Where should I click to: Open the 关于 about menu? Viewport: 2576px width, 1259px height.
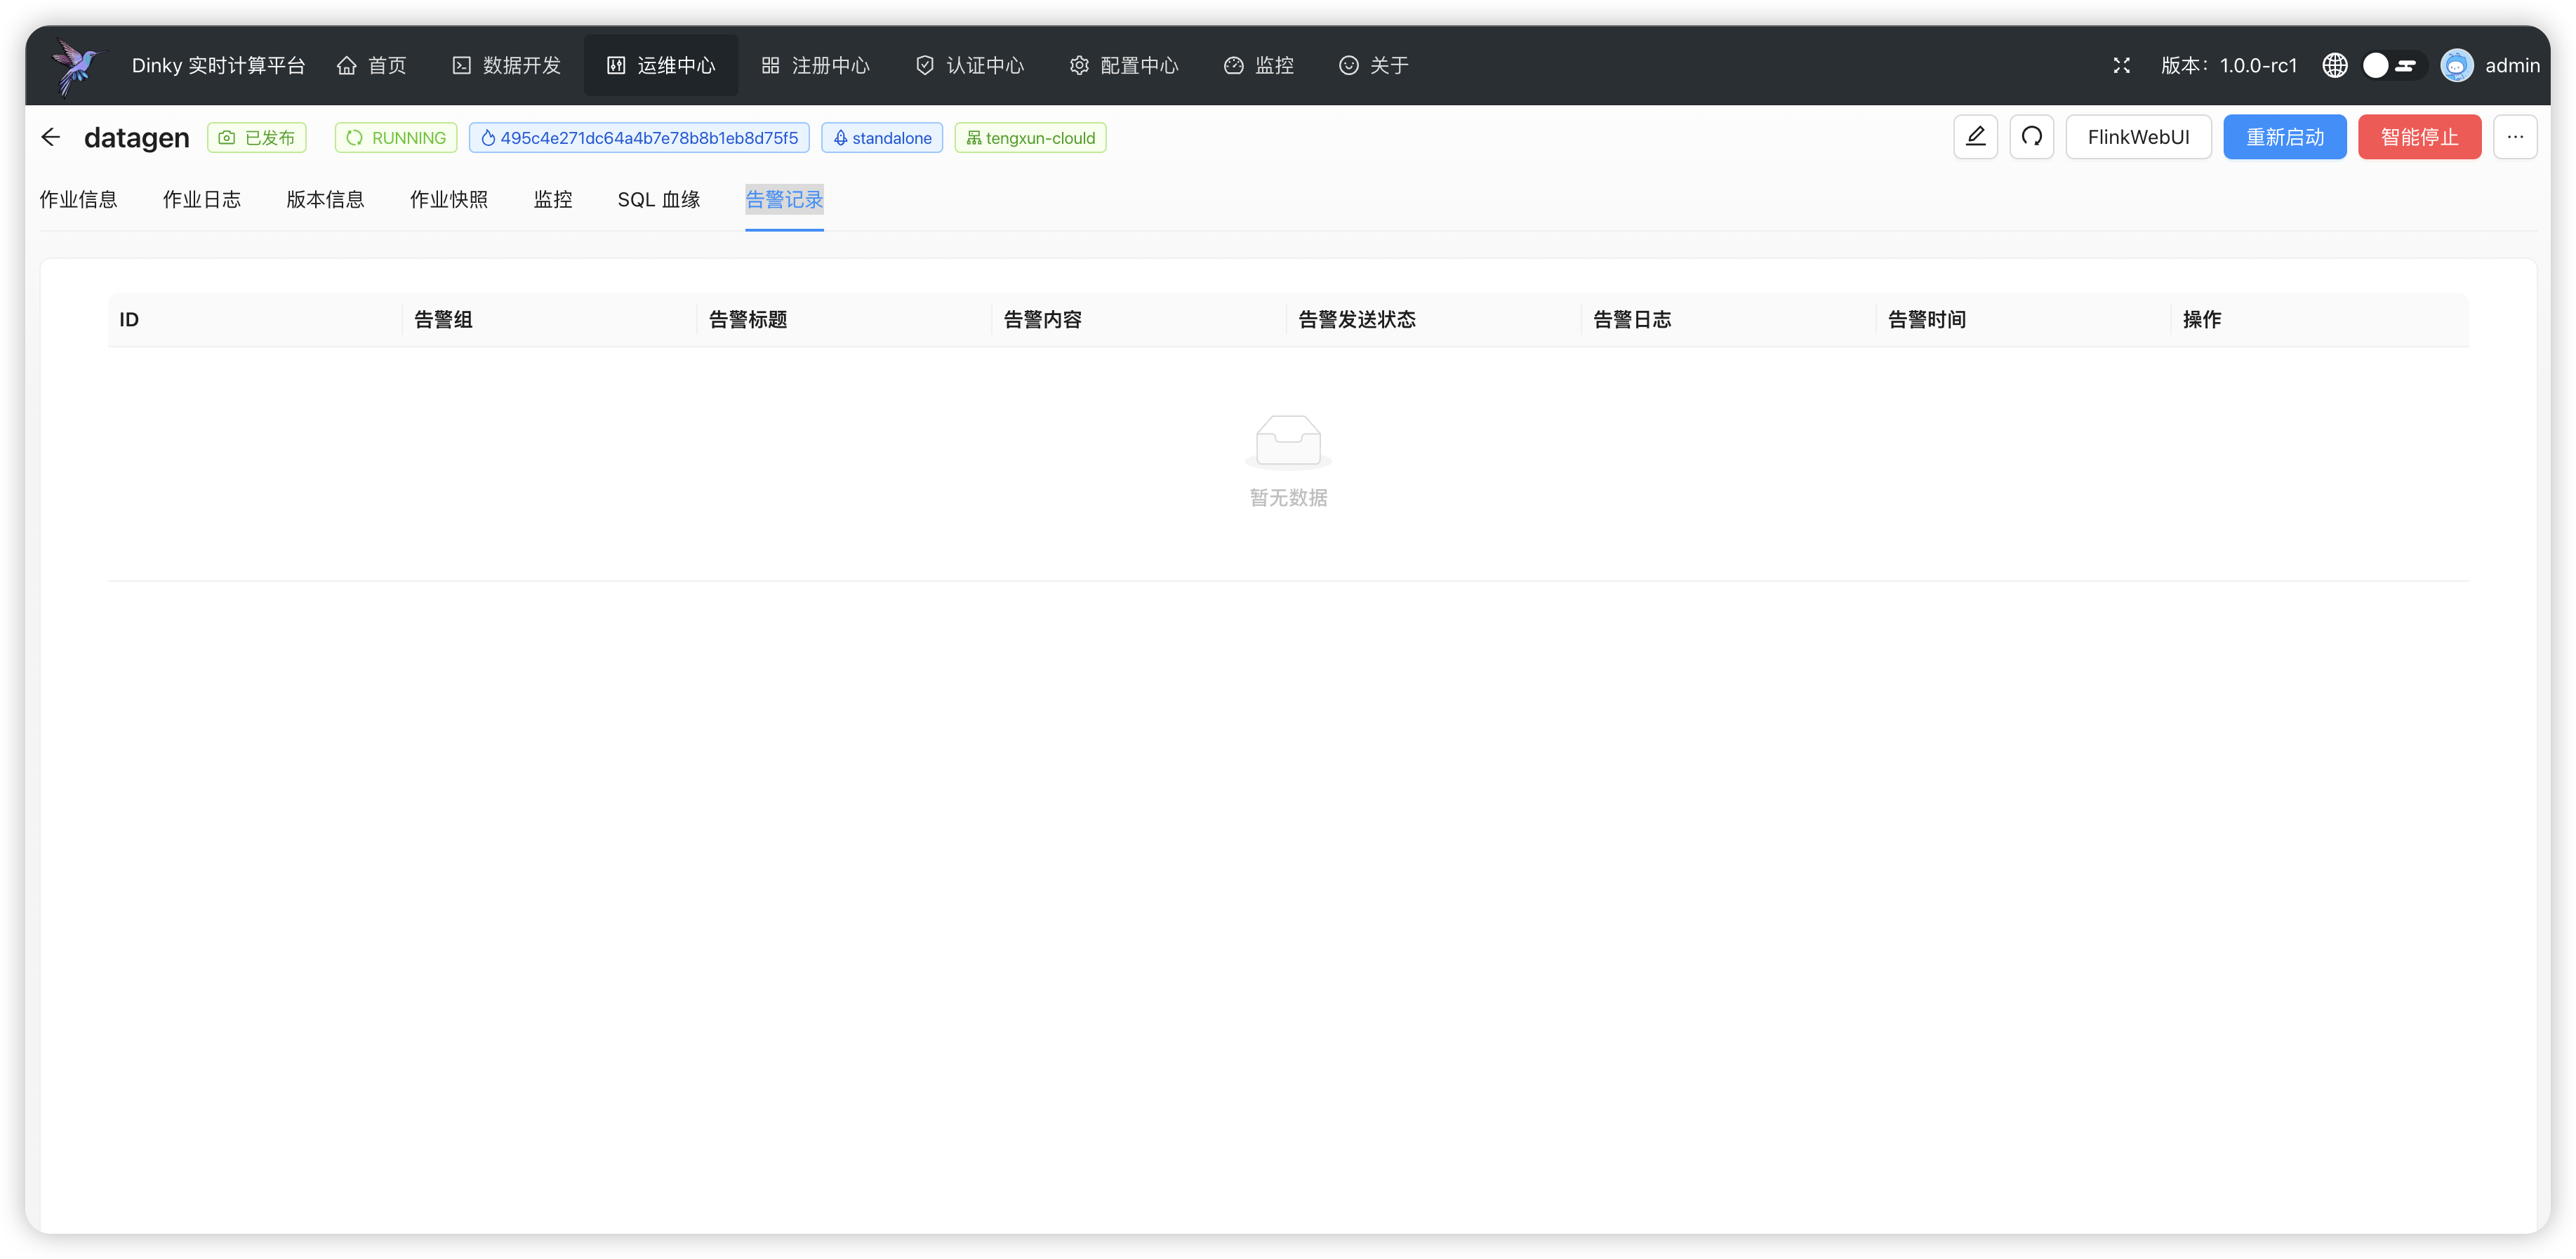pyautogui.click(x=1374, y=66)
